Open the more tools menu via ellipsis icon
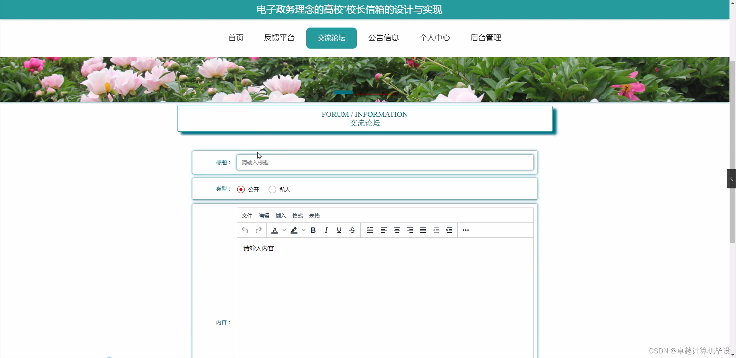 coord(465,230)
